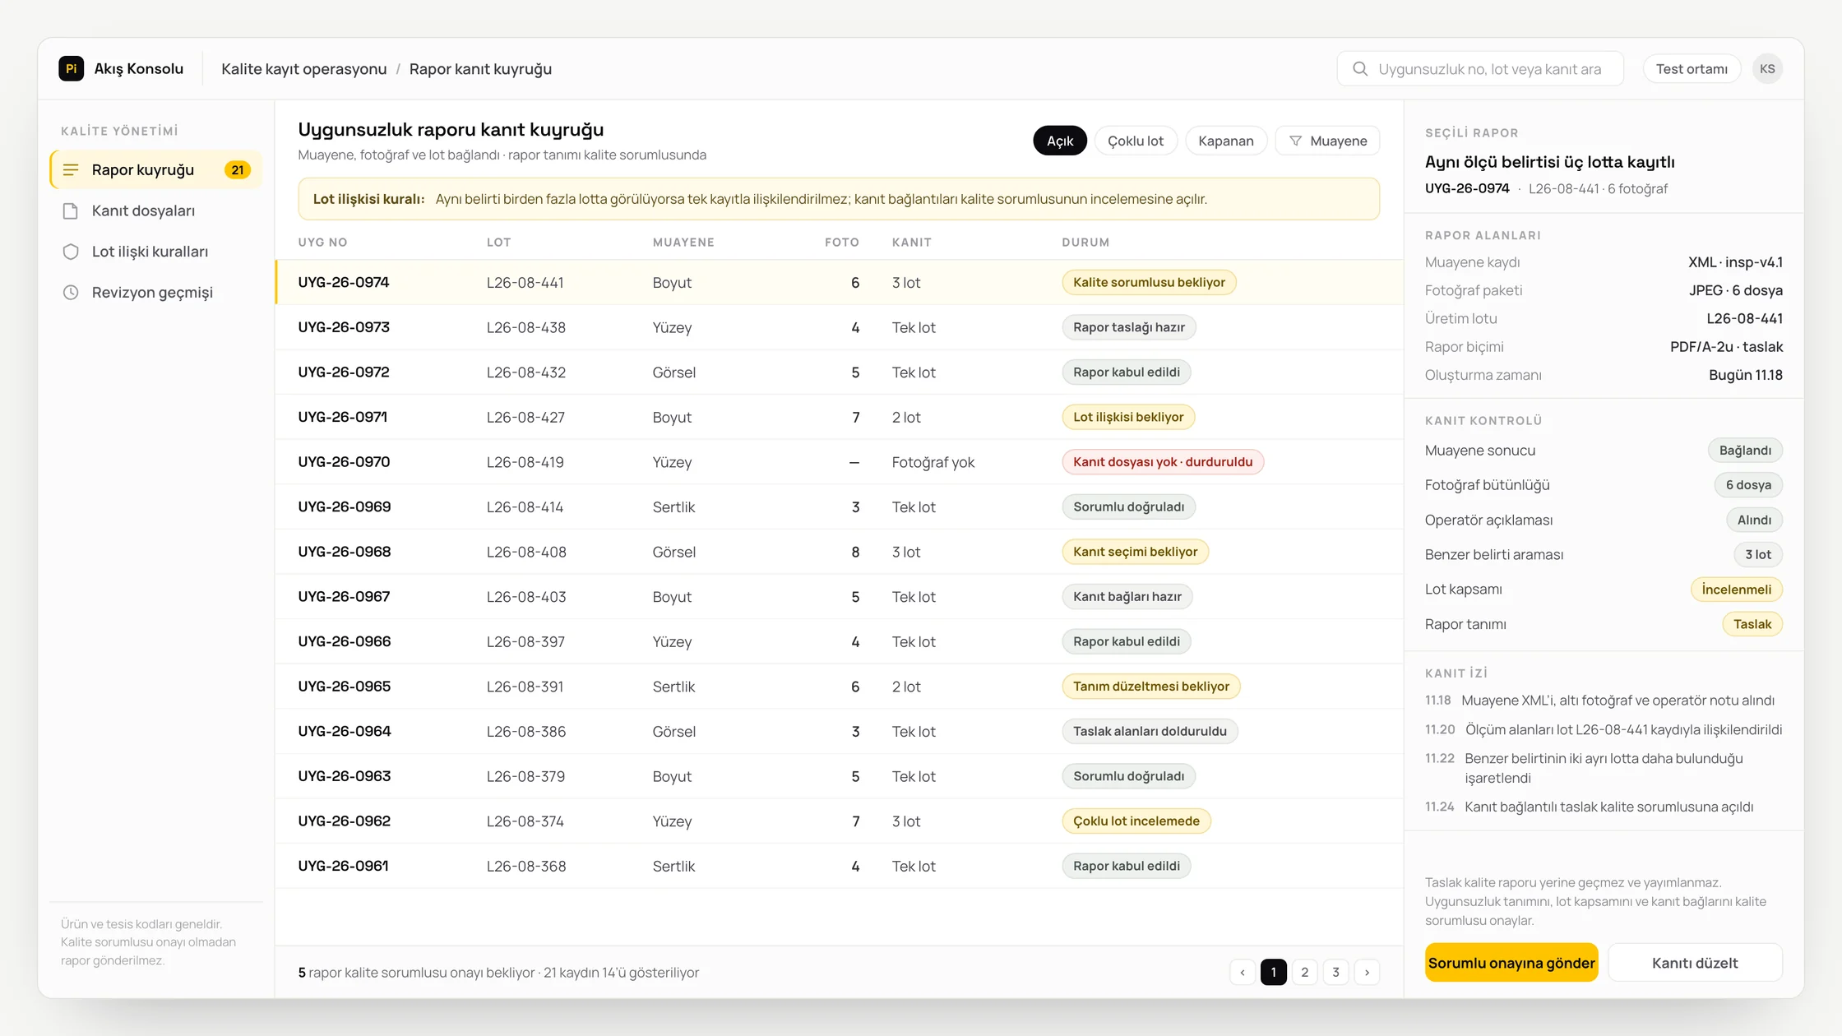Click the Çoklu lot incelemede status
1842x1036 pixels.
1136,821
